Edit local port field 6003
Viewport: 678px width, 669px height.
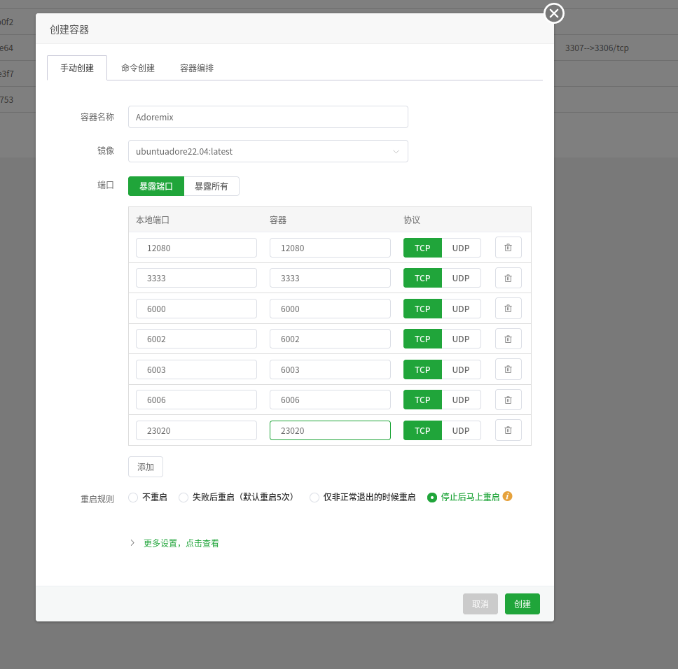(196, 369)
